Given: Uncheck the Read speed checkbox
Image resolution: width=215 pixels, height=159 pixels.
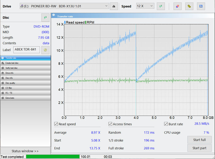Looking at the screenshot, I should (56, 124).
